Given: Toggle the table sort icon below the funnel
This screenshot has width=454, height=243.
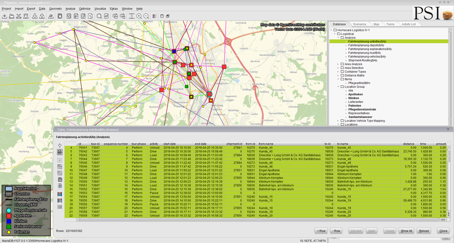Looking at the screenshot, I should click(x=60, y=152).
